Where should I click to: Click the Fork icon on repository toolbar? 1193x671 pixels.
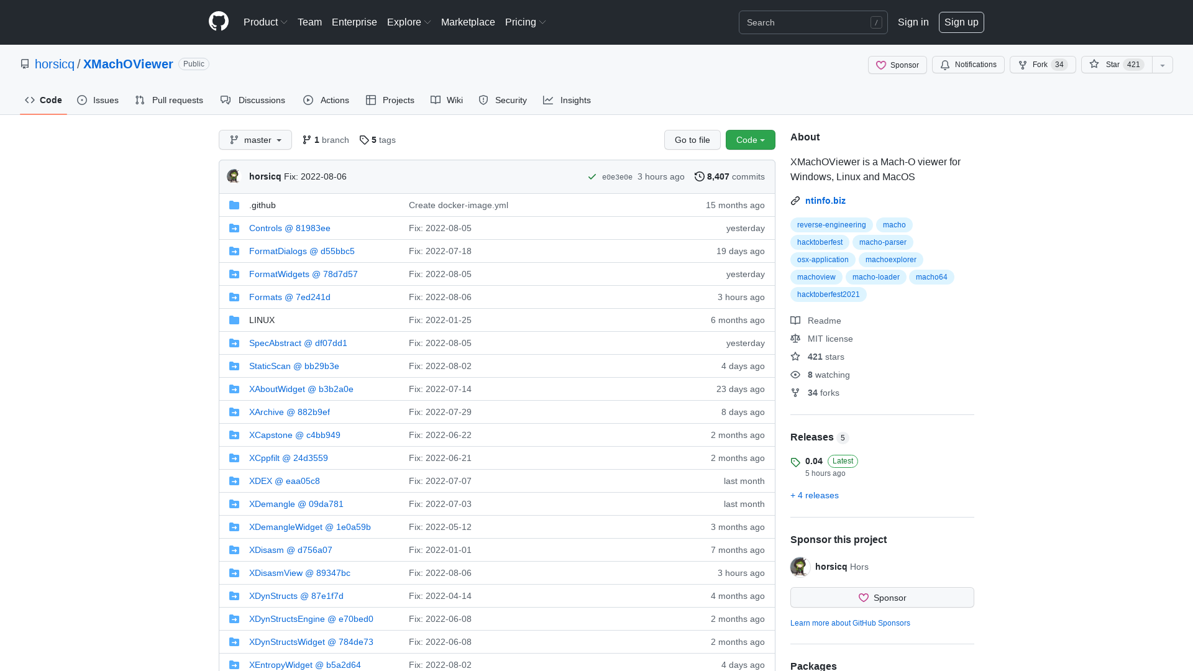[x=1023, y=65]
